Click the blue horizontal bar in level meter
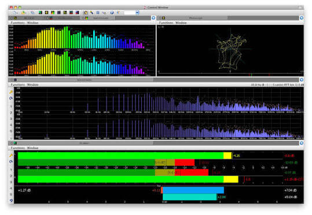Viewport: 312px width, 215px height. click(193, 190)
